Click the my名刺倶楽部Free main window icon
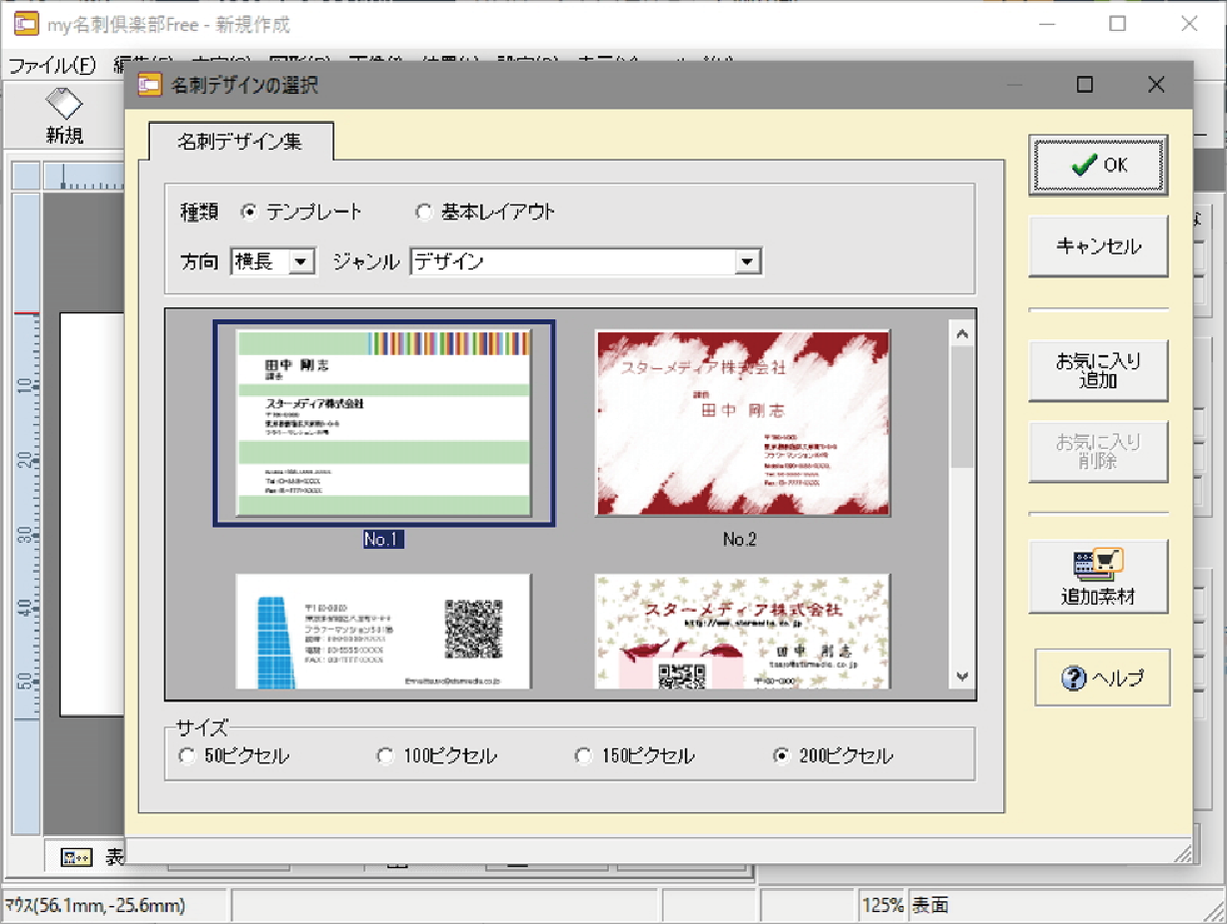This screenshot has width=1227, height=924. [x=26, y=24]
